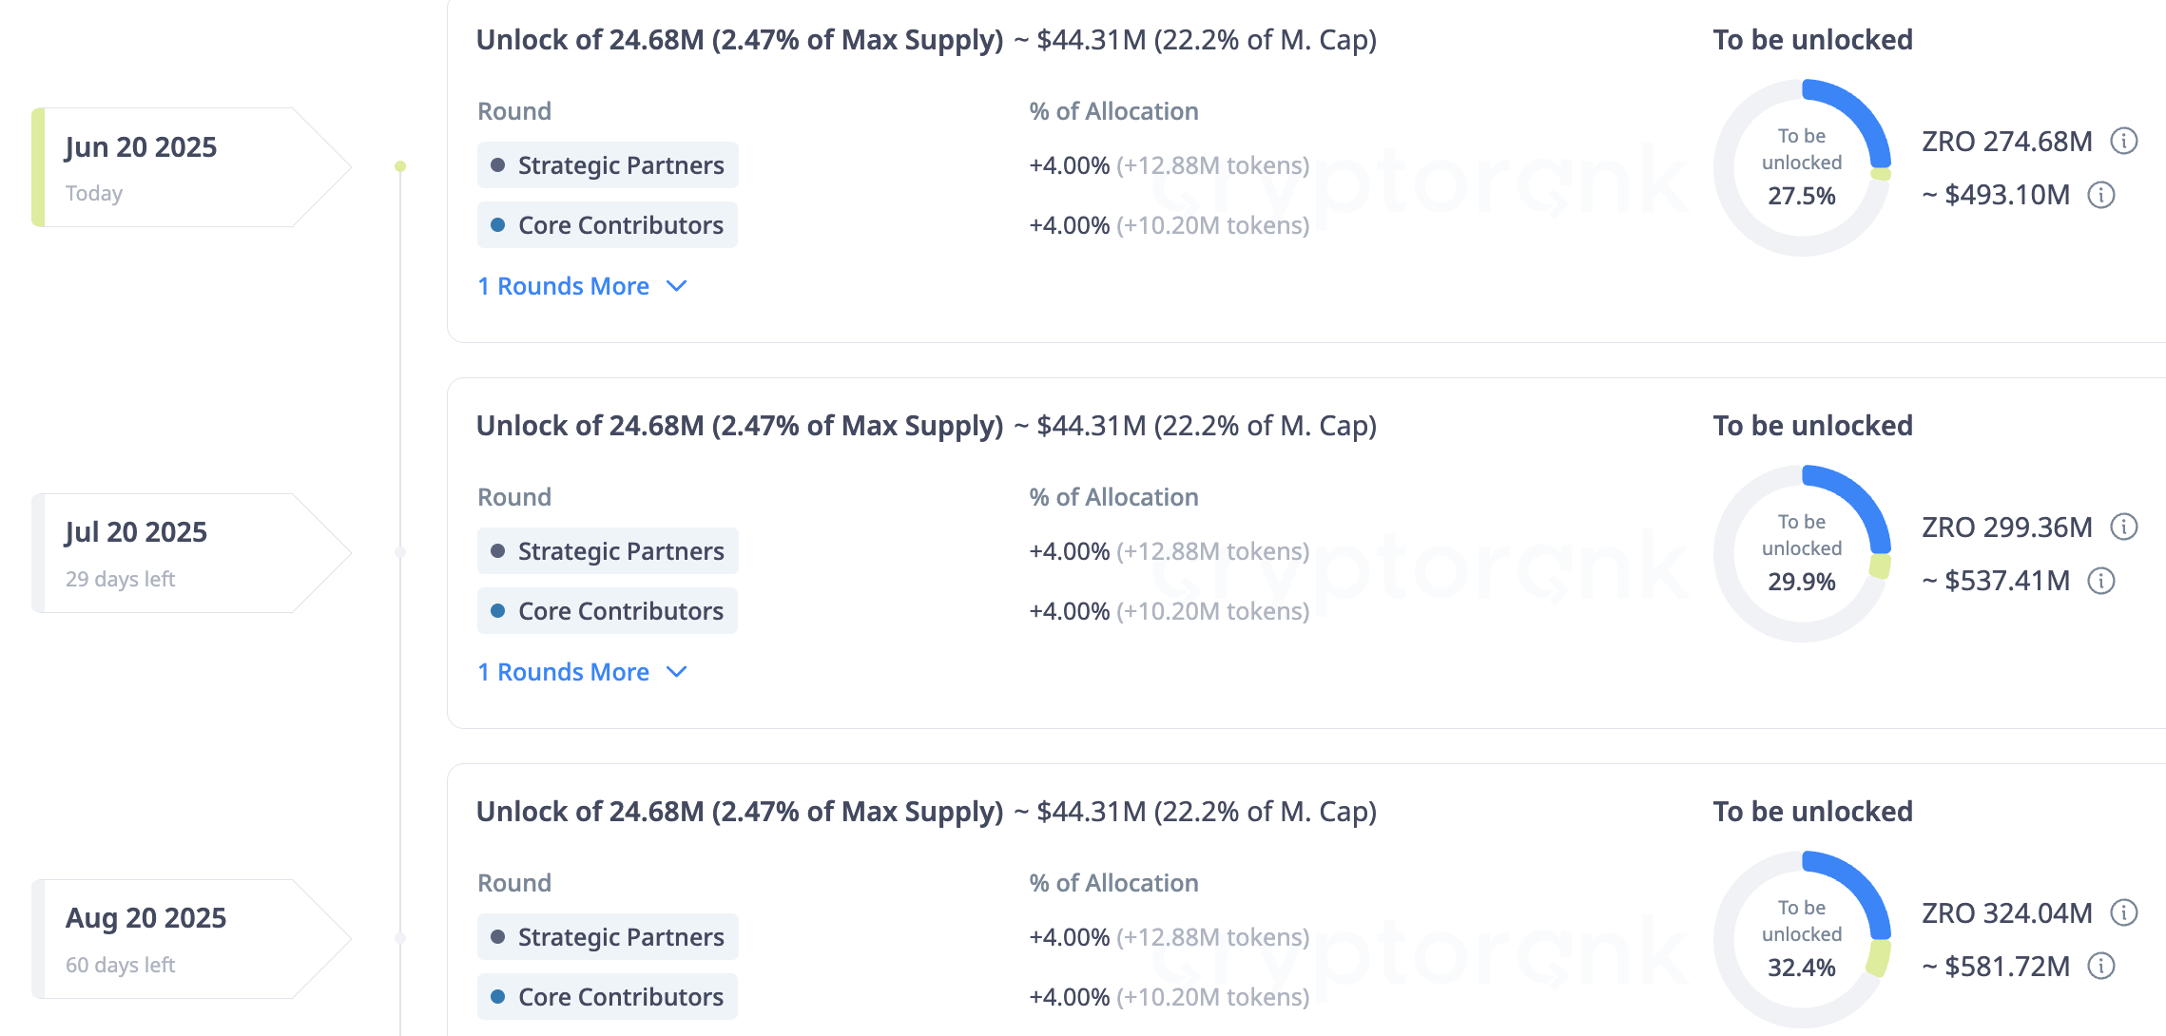Select the Jun 20 2025 date marker
The width and height of the screenshot is (2166, 1036).
(192, 167)
